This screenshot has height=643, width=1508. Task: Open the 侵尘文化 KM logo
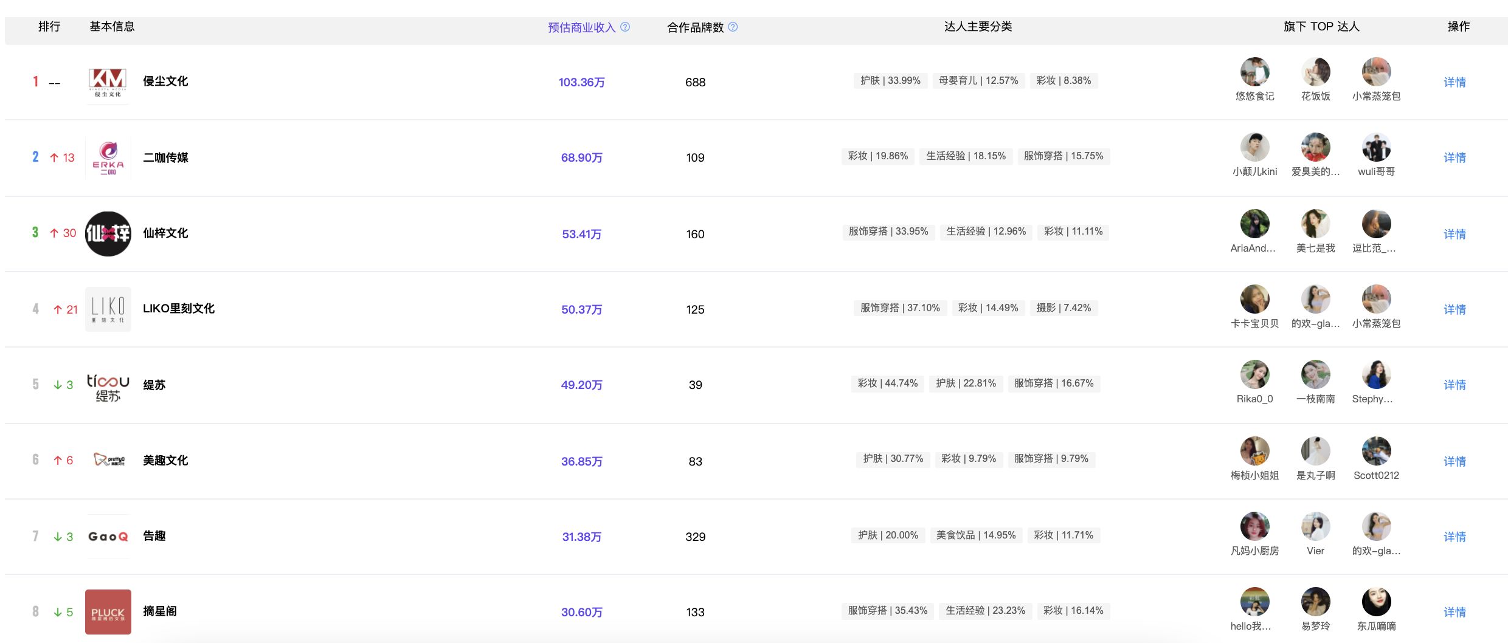point(108,82)
